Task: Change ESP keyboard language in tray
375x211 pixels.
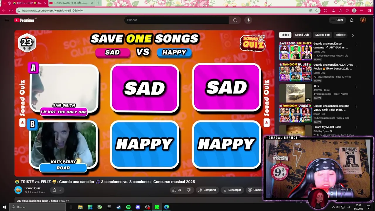Action: 349,207
